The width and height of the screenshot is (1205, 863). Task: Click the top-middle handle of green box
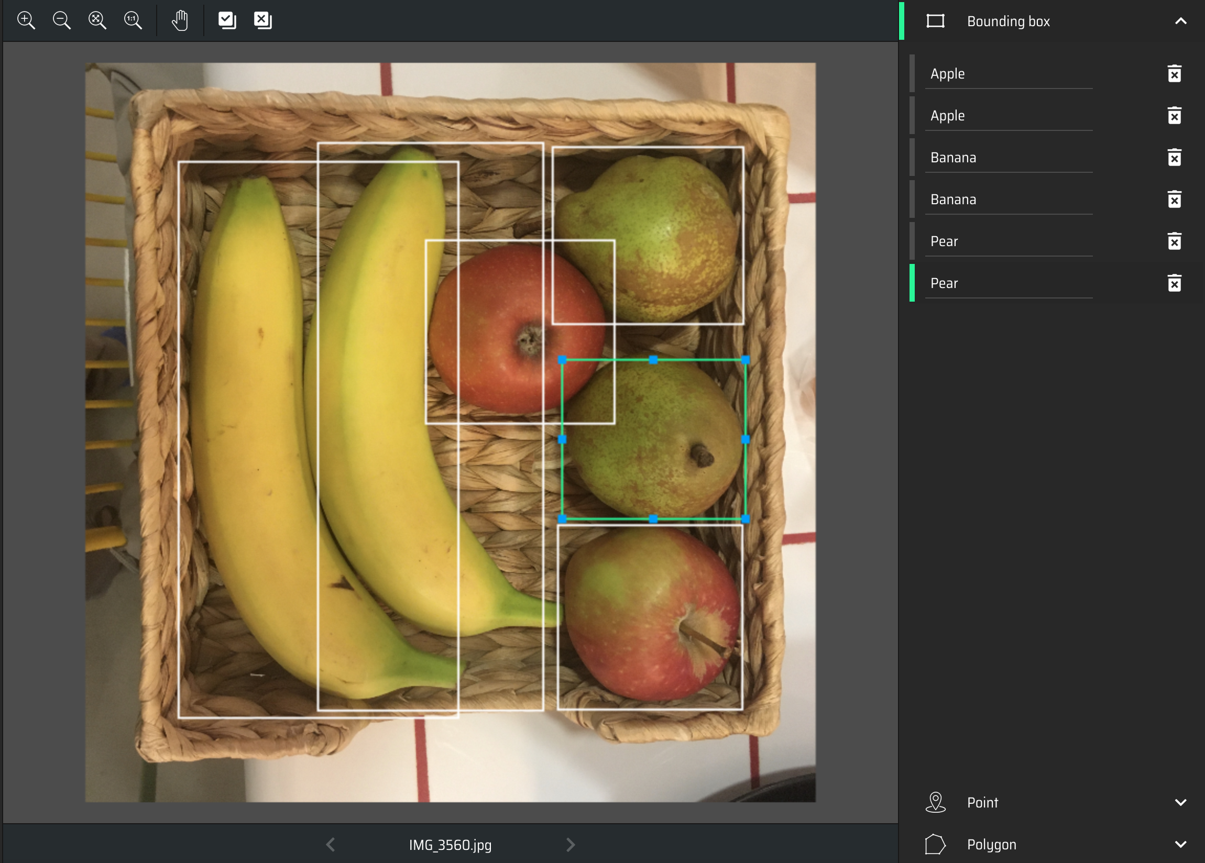(x=653, y=360)
